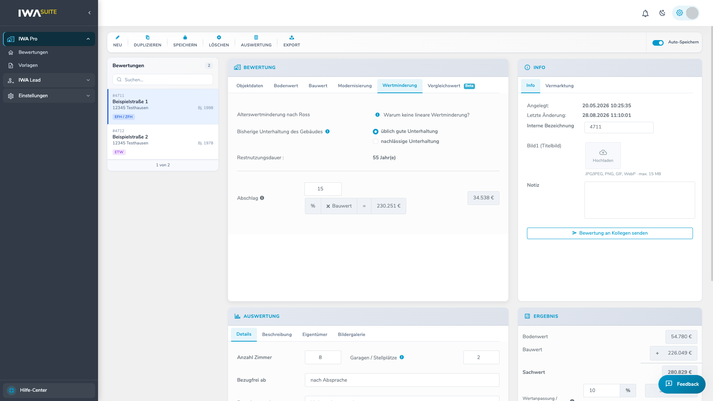The height and width of the screenshot is (401, 713).
Task: Select 'üblich gute Unterhaltung' radio button
Action: point(375,131)
